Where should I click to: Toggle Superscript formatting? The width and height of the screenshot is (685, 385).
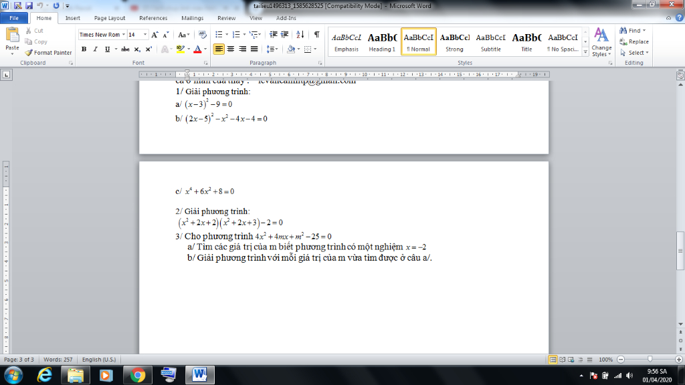[x=149, y=49]
